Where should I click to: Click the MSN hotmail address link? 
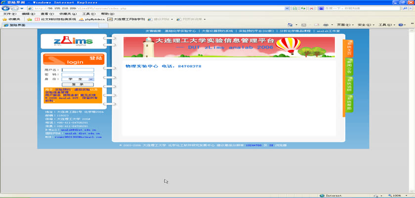coord(78,137)
